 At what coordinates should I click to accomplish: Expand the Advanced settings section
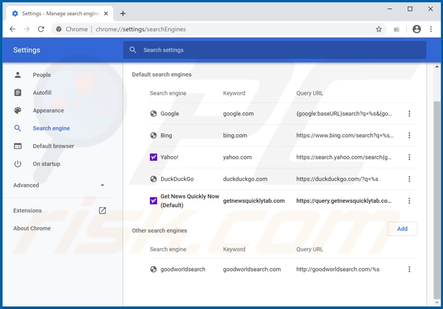tap(59, 185)
